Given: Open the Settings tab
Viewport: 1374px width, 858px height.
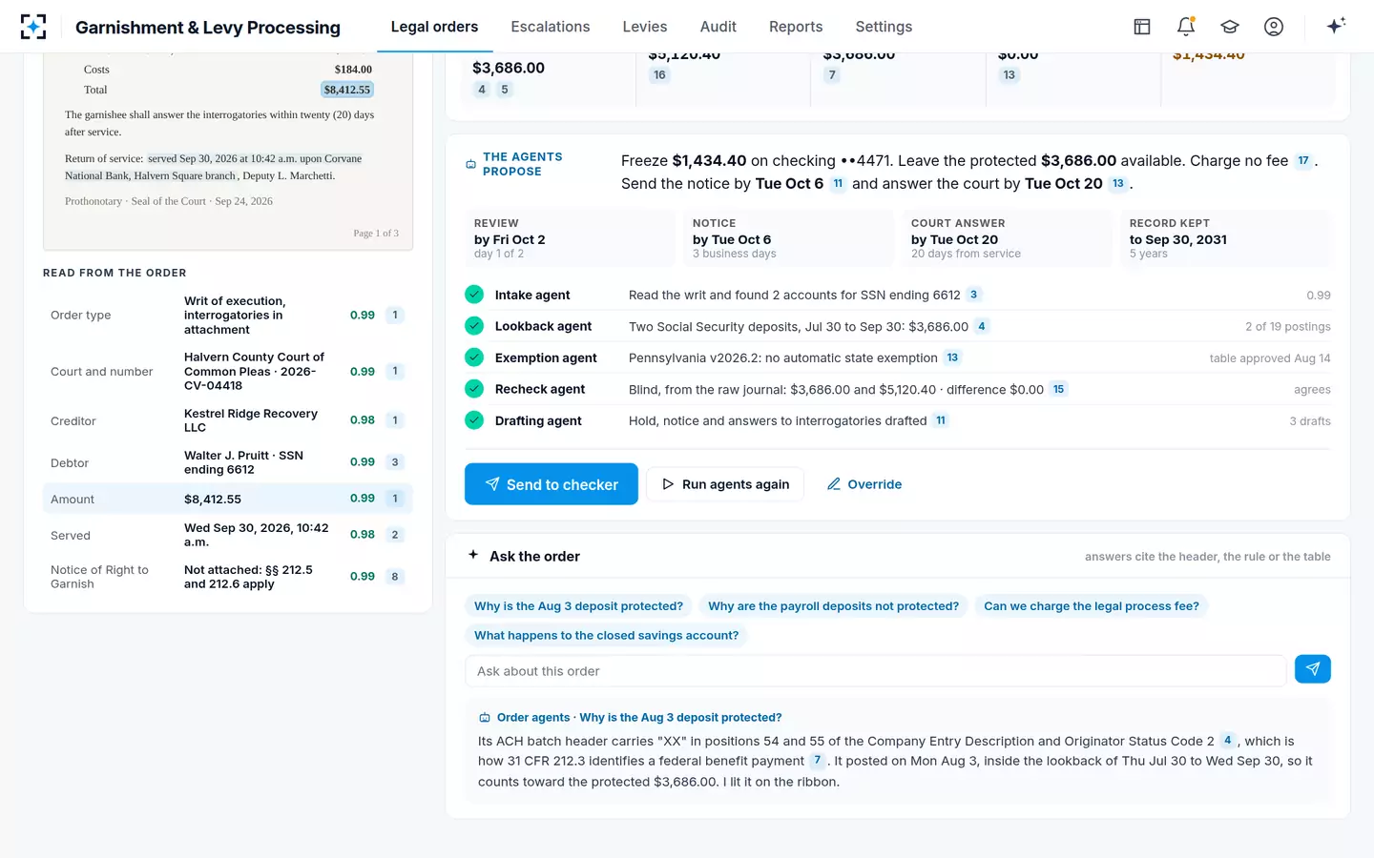Looking at the screenshot, I should coord(884,27).
